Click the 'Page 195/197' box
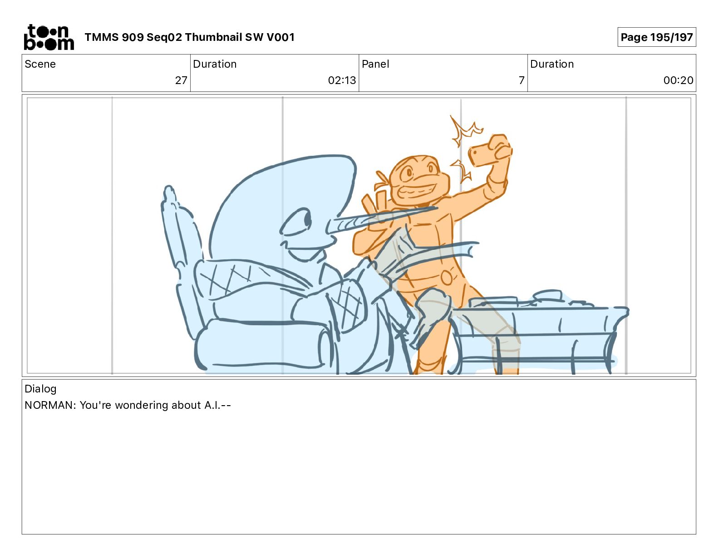The width and height of the screenshot is (719, 556). point(656,37)
